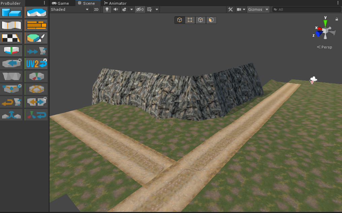Click the orange wireframe lattice object icon

pos(36,89)
